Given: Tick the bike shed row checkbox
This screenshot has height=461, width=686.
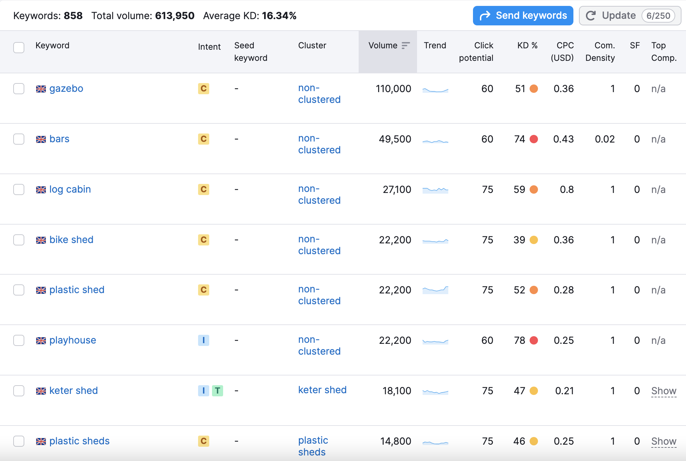Looking at the screenshot, I should [19, 240].
